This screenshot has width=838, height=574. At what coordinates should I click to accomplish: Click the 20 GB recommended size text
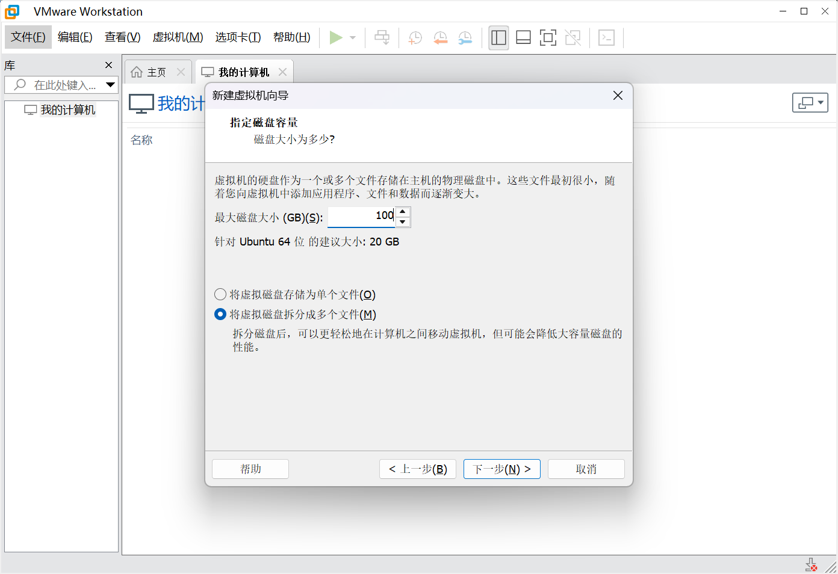[x=384, y=242]
